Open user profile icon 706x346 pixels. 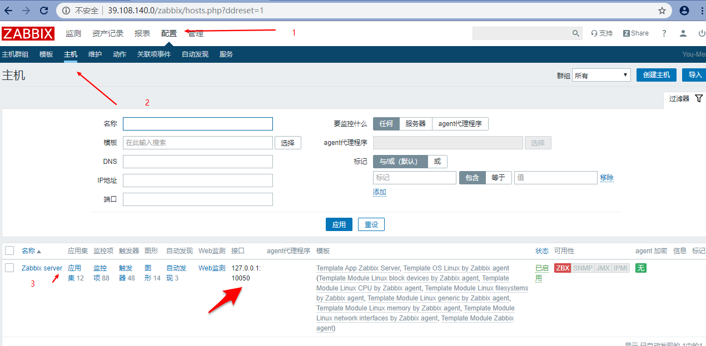coord(683,33)
